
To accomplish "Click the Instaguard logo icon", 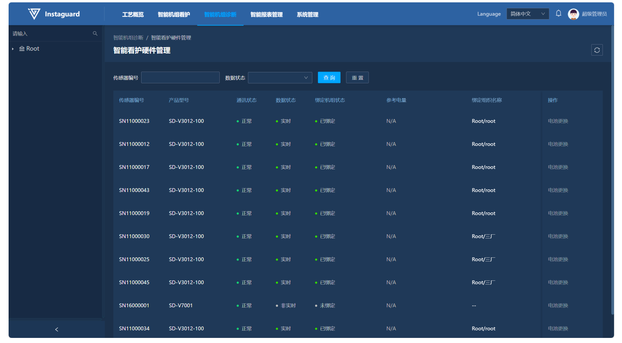I will tap(34, 14).
